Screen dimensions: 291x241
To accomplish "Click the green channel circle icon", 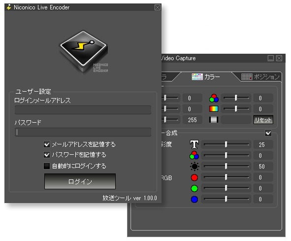I will tap(194, 188).
